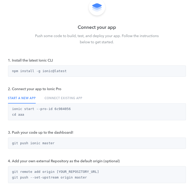Click 'ionic@latest' in the npm command
The height and width of the screenshot is (187, 188).
(55, 71)
